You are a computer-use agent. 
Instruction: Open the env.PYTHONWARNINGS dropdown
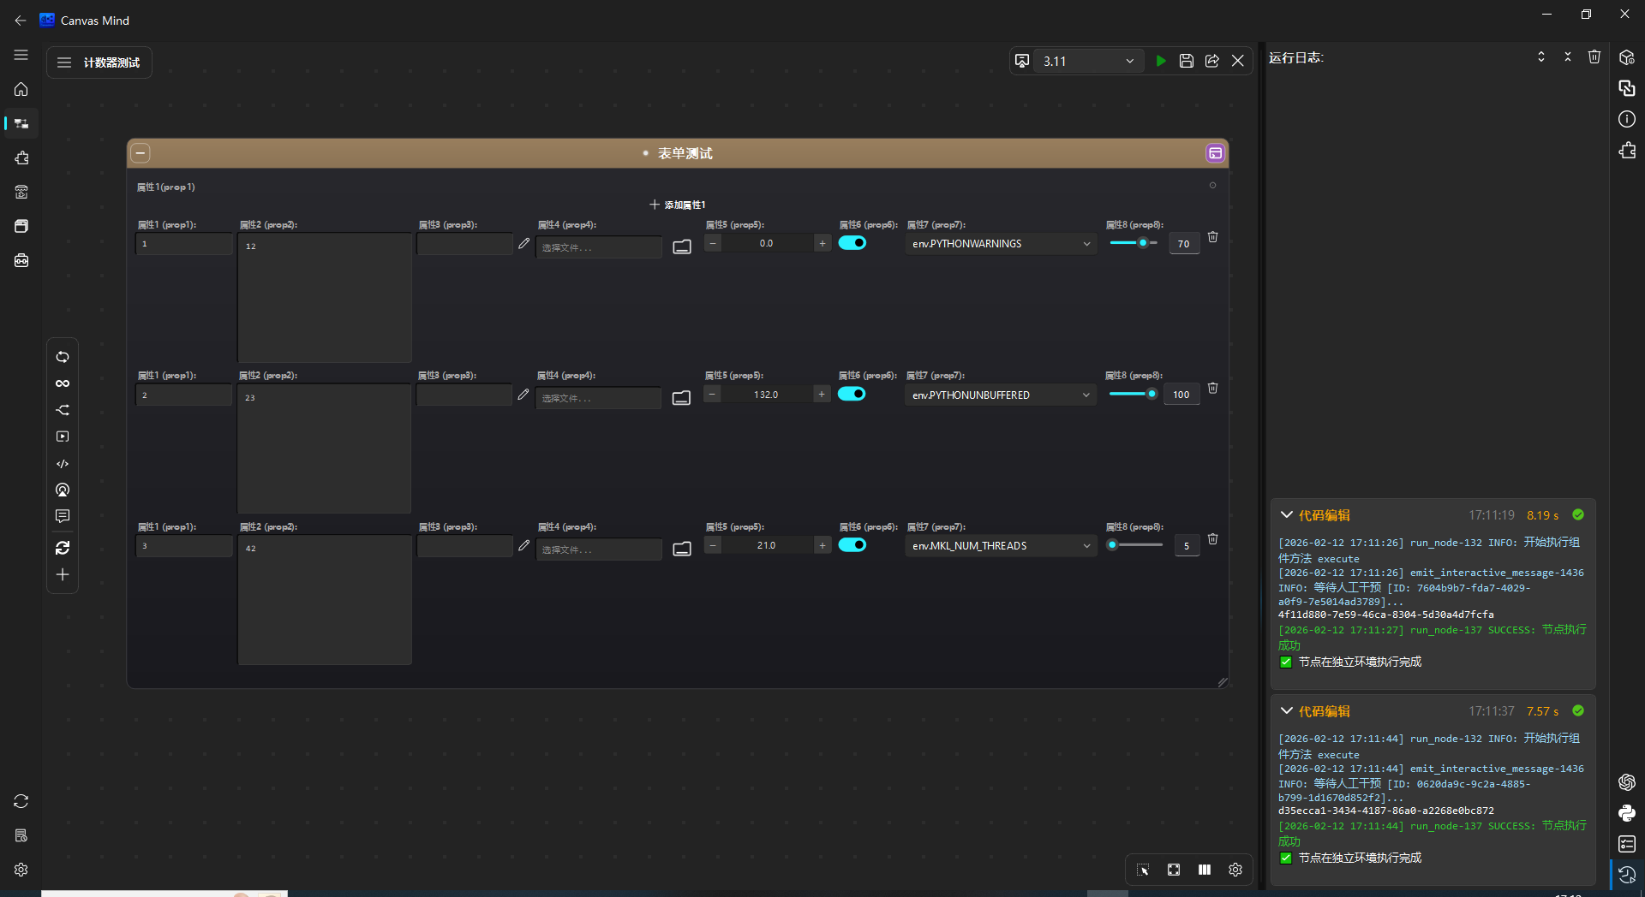tap(1001, 244)
